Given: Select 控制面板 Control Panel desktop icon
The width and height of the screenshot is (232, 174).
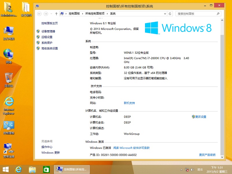Looking at the screenshot, I should click(9, 128).
